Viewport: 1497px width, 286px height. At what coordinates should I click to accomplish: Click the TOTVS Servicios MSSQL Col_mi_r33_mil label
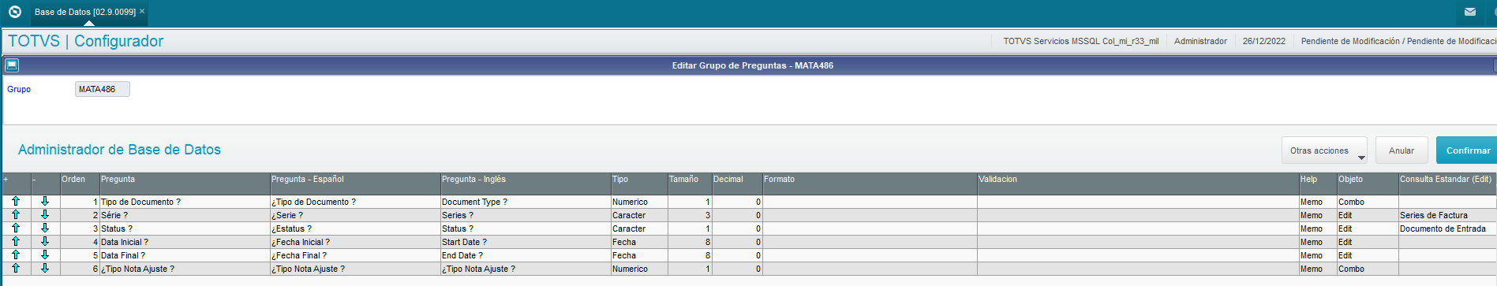(1081, 41)
